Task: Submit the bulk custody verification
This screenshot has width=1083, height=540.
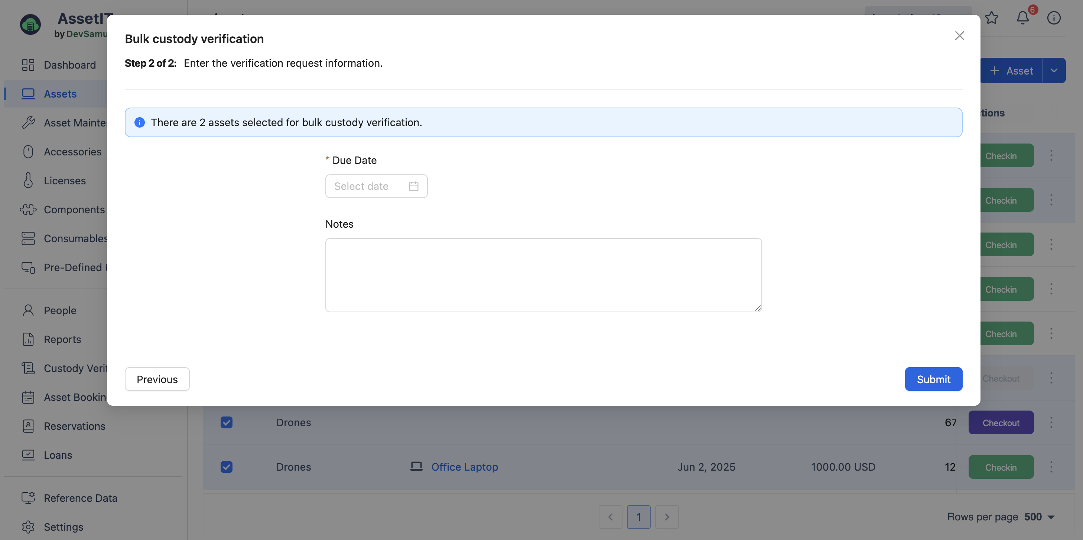Action: [933, 379]
